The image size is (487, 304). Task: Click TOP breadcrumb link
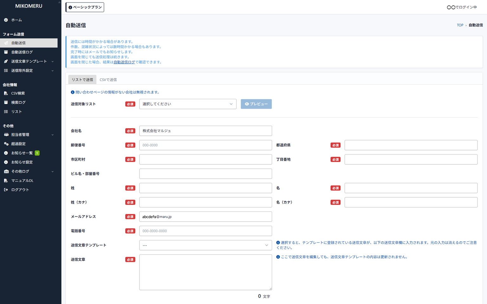(460, 25)
